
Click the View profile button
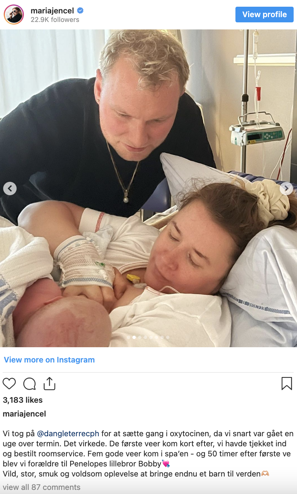(x=265, y=15)
